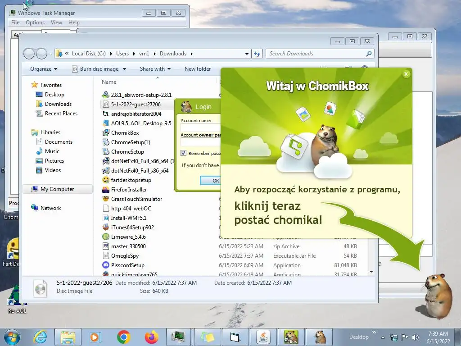Select the http_404_webOC file
This screenshot has width=461, height=346.
(131, 208)
